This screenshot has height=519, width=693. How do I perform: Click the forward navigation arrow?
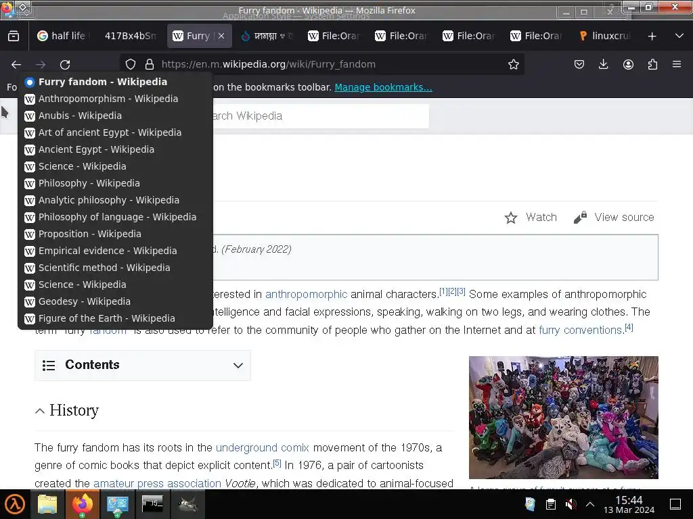coord(41,64)
